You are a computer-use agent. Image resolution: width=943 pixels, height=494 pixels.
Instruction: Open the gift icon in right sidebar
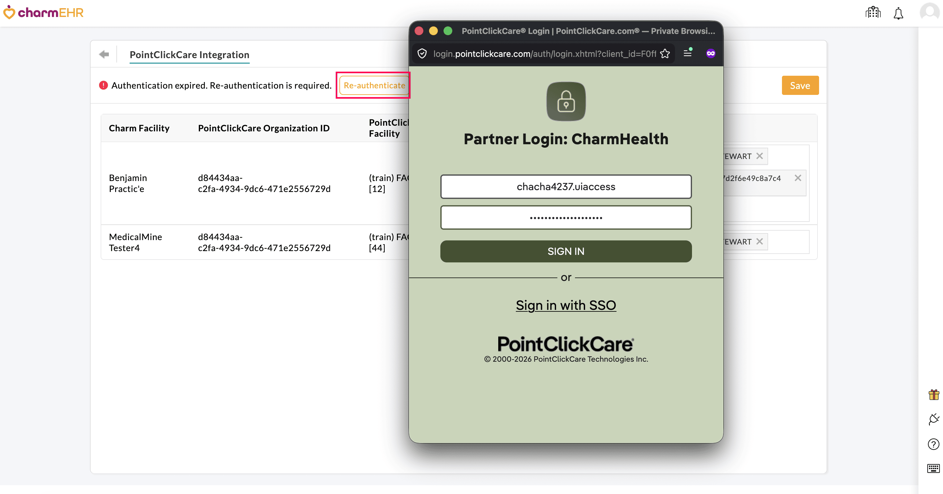(934, 395)
